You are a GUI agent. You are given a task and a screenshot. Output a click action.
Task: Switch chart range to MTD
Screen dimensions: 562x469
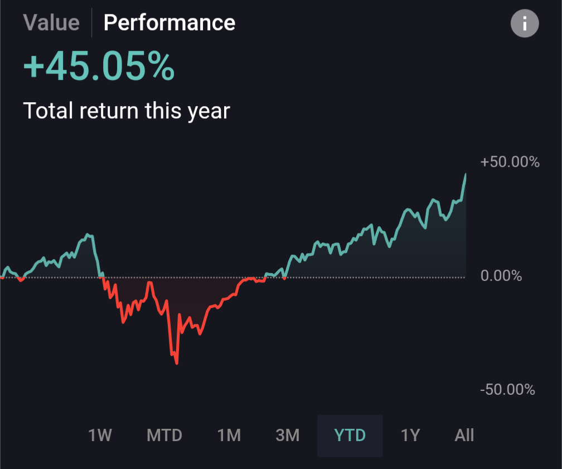(x=164, y=435)
